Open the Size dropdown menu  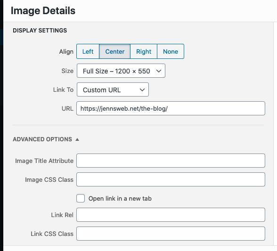[121, 71]
